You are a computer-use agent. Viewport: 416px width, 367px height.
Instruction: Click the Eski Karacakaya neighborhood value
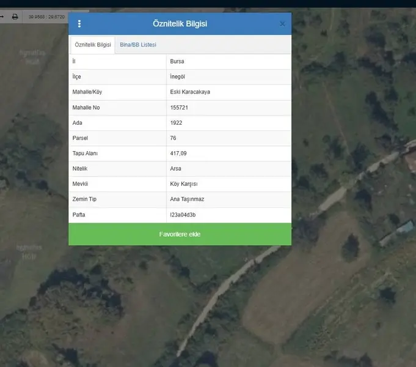(x=190, y=92)
